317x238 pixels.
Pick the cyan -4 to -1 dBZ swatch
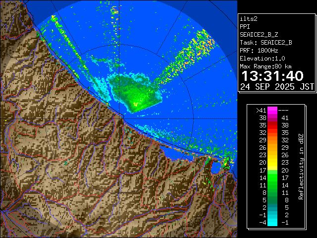tap(272, 222)
